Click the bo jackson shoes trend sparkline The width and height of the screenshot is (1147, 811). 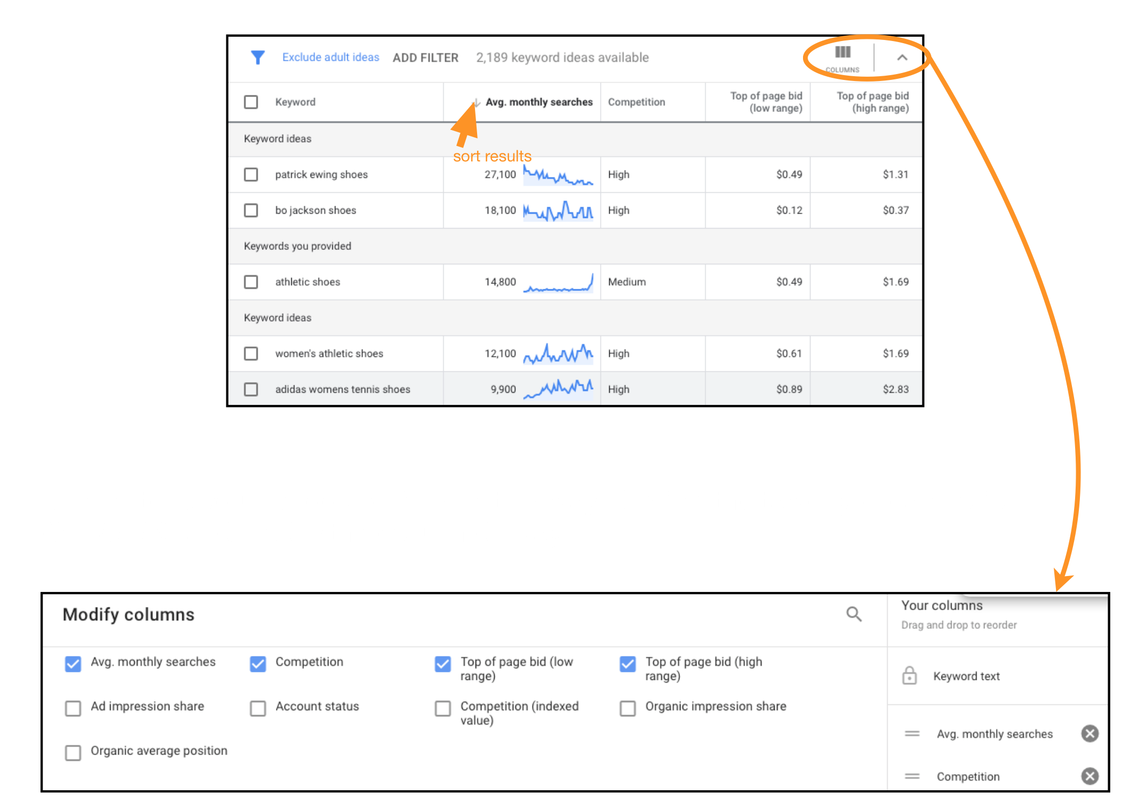(x=558, y=210)
